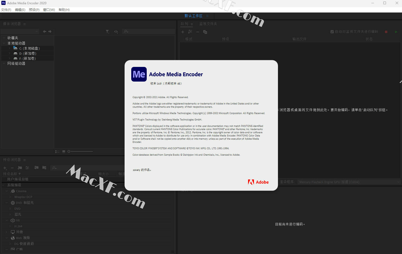This screenshot has width=402, height=254.
Task: Expand the D: (新加卷) drive
Action: click(x=9, y=53)
